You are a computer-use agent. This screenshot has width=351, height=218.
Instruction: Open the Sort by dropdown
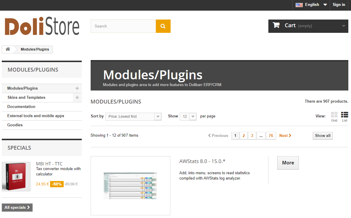coord(133,117)
